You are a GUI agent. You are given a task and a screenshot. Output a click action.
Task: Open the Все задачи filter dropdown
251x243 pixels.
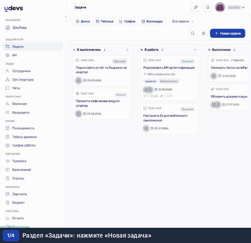[183, 22]
